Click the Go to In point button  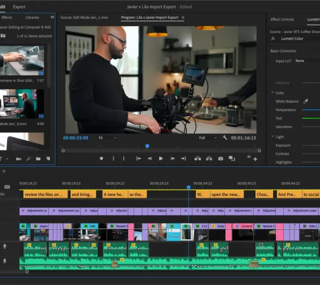[138, 158]
